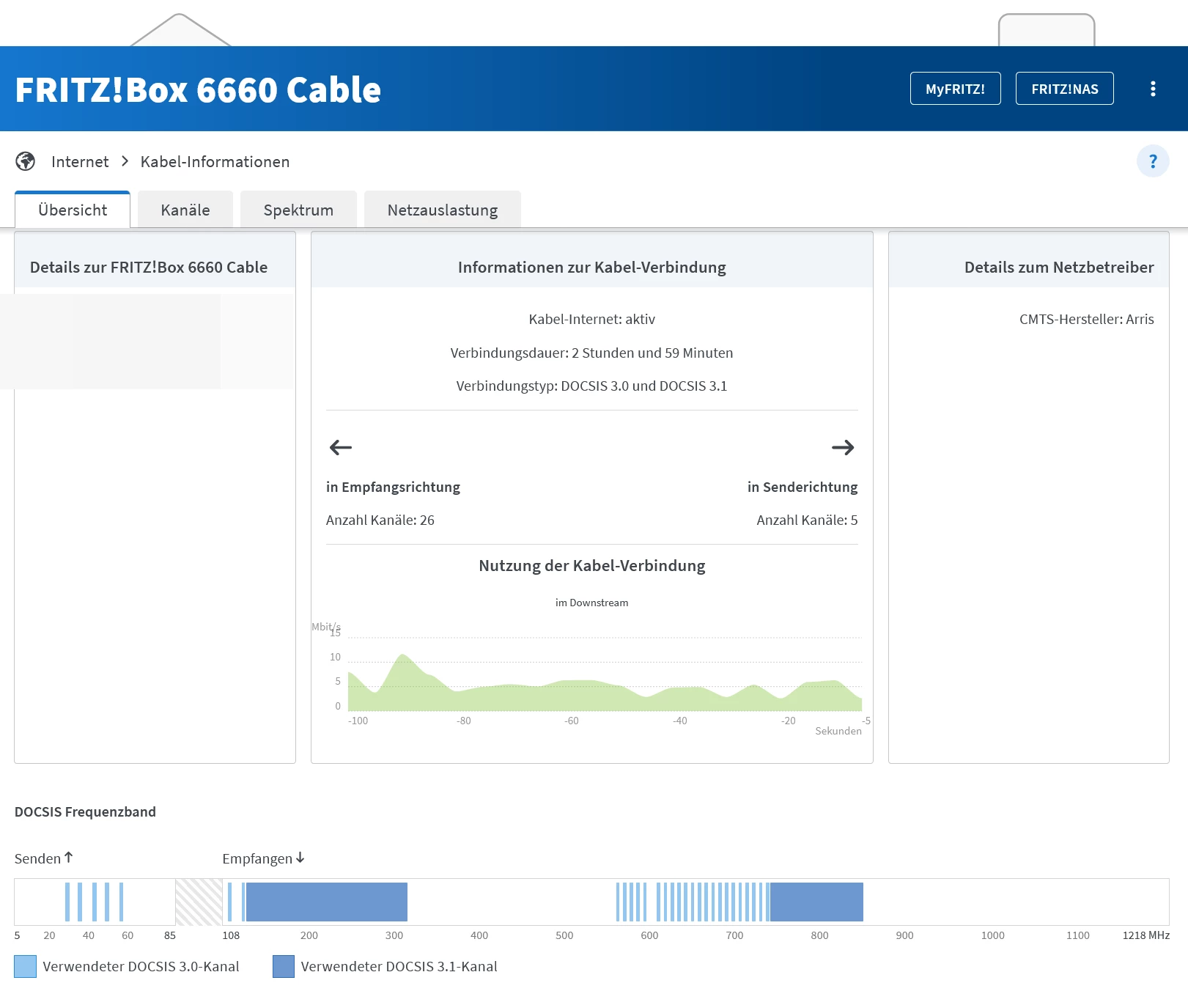Click 'DOCSIS Frequenzband' heading
The height and width of the screenshot is (994, 1188).
pos(85,811)
